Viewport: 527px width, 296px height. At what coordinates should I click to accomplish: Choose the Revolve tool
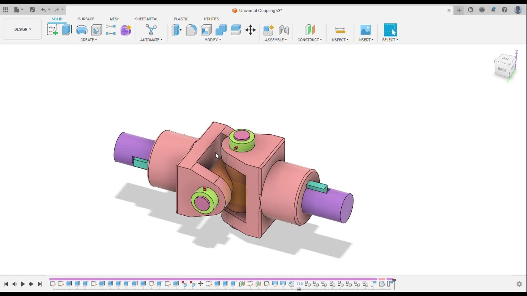82,30
